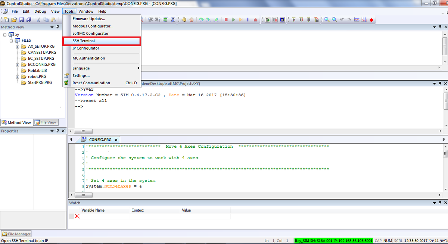Click the red Stop program icon
The width and height of the screenshot is (448, 244).
point(226,20)
